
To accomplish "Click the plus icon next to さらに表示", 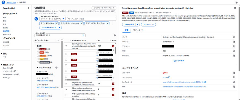I will [175, 61].
